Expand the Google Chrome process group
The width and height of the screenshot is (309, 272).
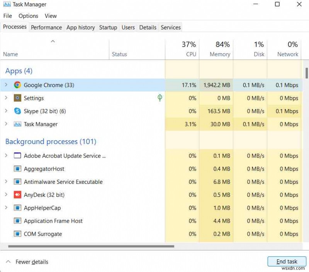point(6,85)
